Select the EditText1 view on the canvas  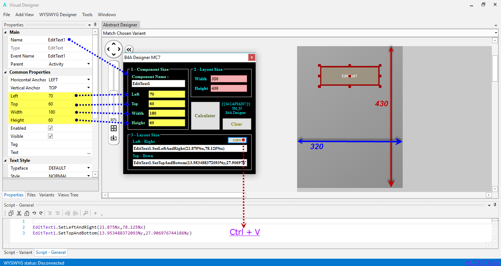[350, 76]
